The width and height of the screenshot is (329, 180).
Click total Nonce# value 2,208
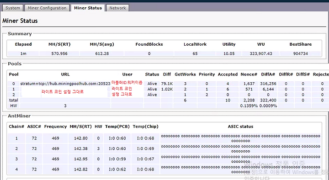click(x=249, y=100)
